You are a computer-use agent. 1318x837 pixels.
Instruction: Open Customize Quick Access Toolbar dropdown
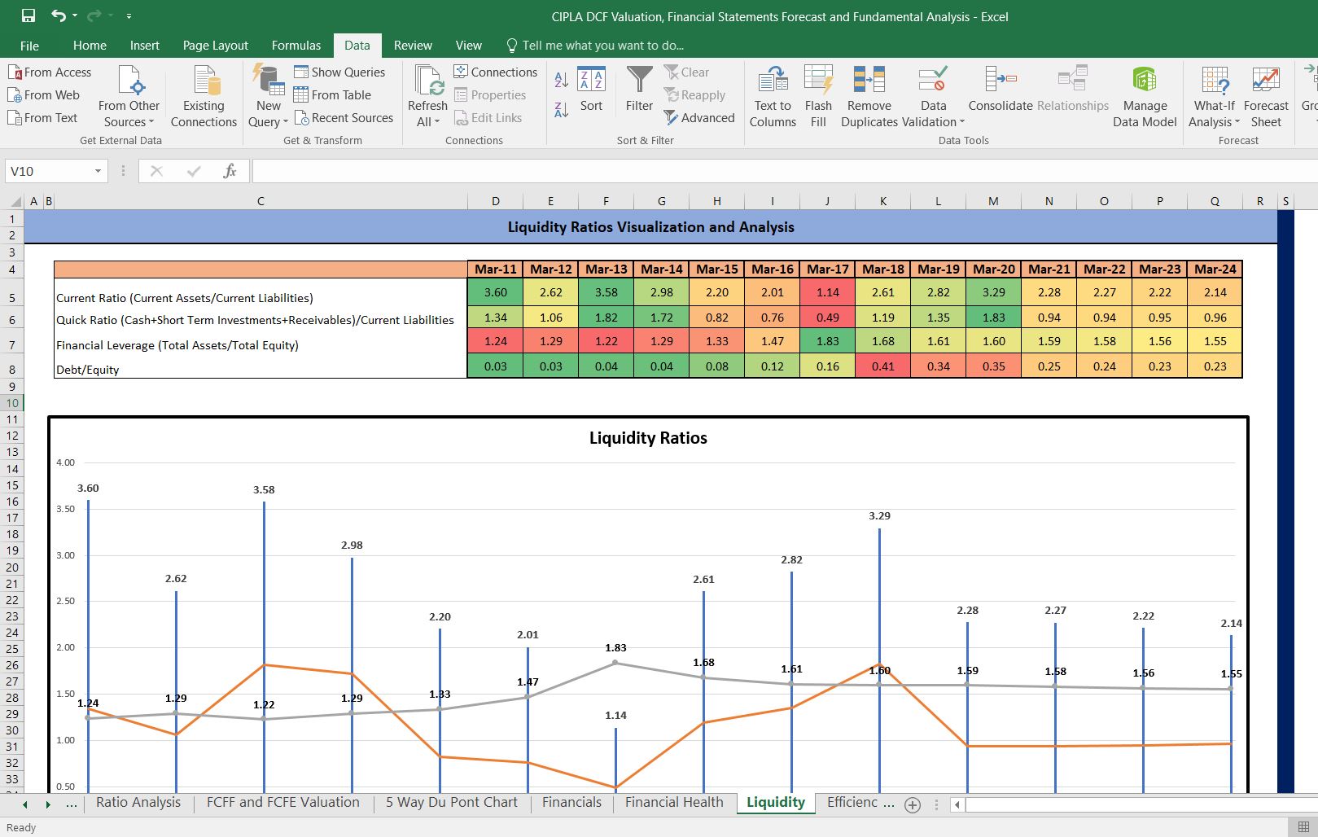coord(129,15)
